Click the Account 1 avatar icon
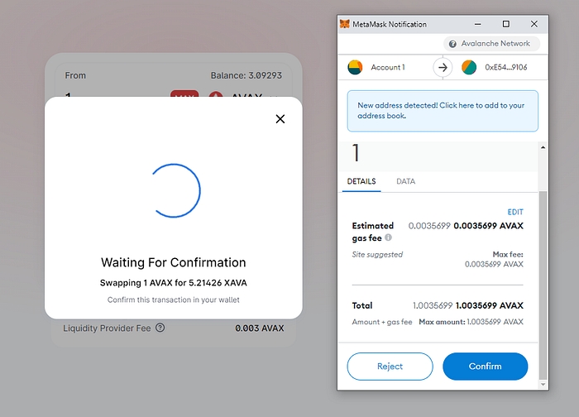579x417 pixels. [355, 67]
